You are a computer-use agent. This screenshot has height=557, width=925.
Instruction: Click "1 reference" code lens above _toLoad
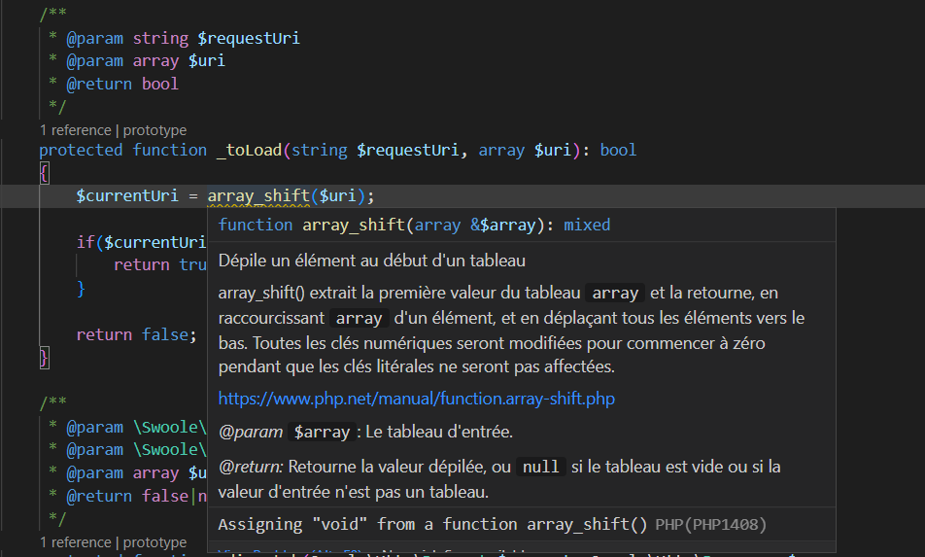(x=76, y=130)
